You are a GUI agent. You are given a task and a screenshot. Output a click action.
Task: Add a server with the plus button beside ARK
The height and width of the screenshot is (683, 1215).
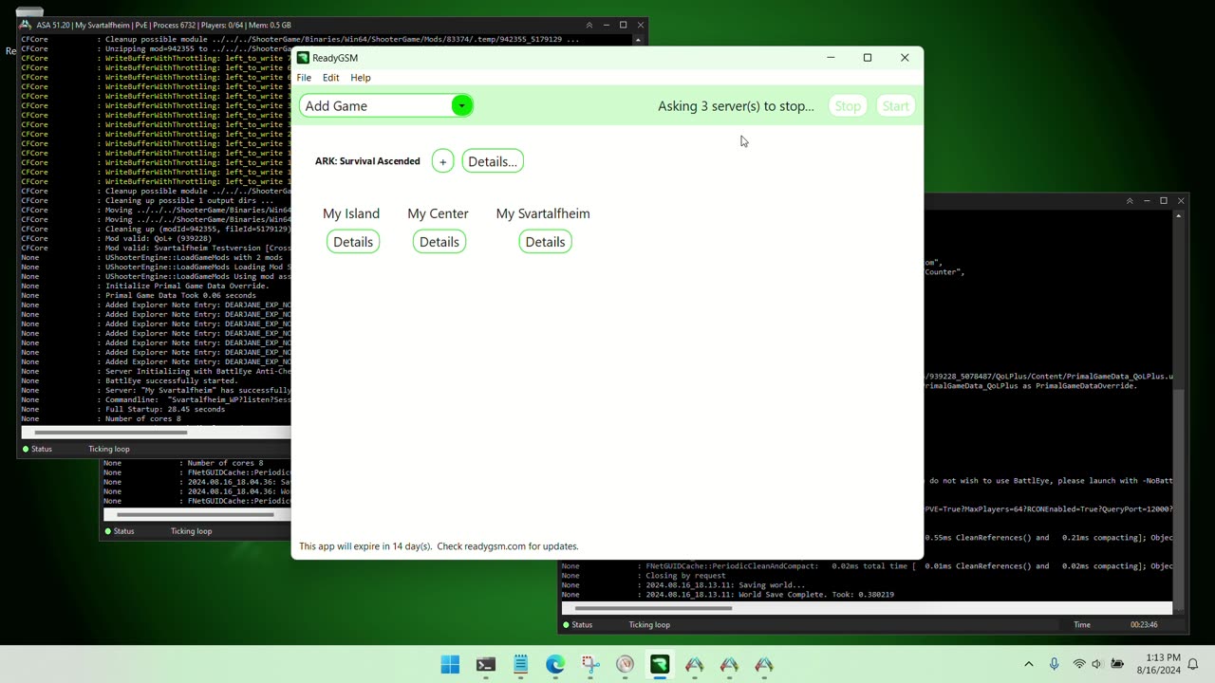(x=442, y=161)
